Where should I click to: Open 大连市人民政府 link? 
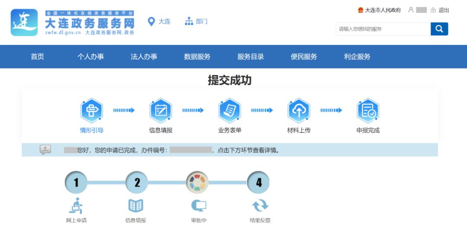point(383,10)
